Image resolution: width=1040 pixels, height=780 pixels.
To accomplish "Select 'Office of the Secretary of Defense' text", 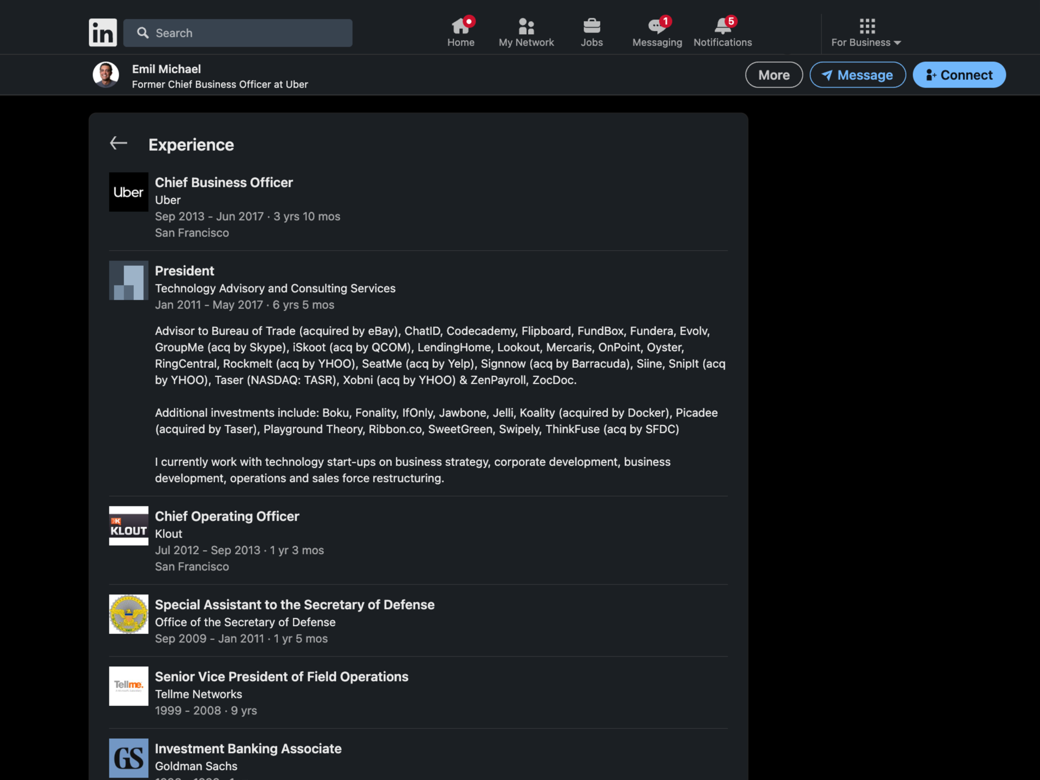I will pyautogui.click(x=245, y=622).
